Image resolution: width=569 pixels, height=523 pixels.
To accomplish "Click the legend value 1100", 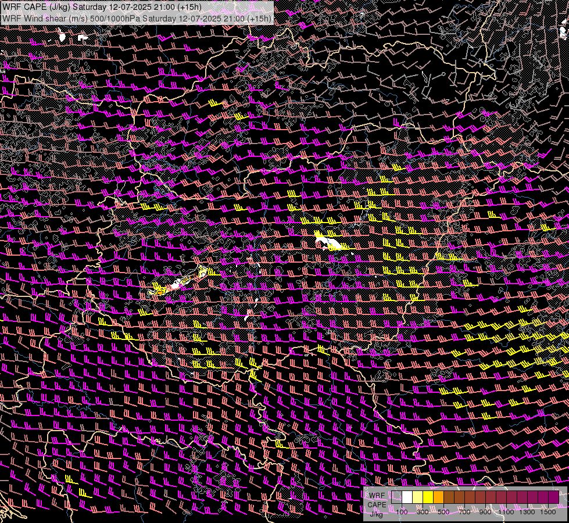I will pos(506,512).
